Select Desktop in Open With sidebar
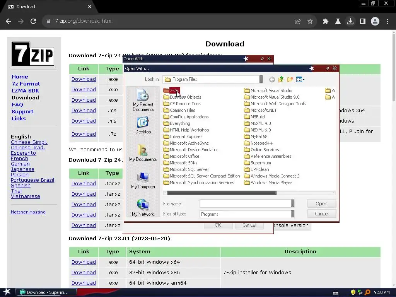Viewport: 396px width, 297px height. click(x=143, y=126)
